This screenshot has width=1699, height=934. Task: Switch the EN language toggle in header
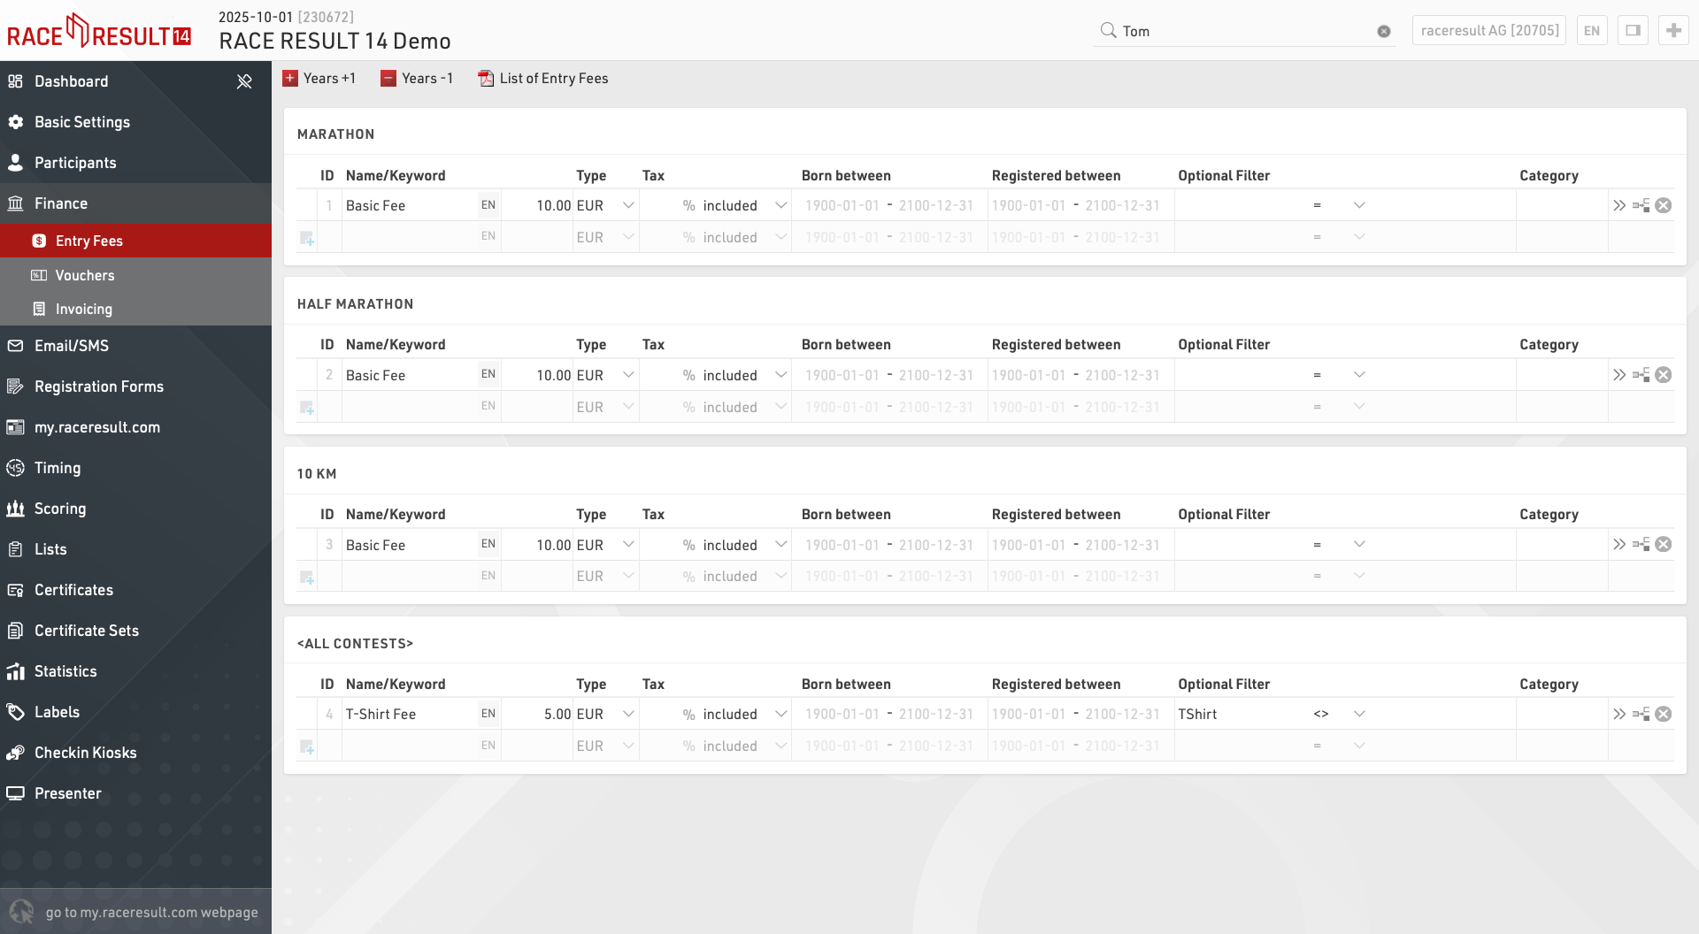pos(1591,30)
